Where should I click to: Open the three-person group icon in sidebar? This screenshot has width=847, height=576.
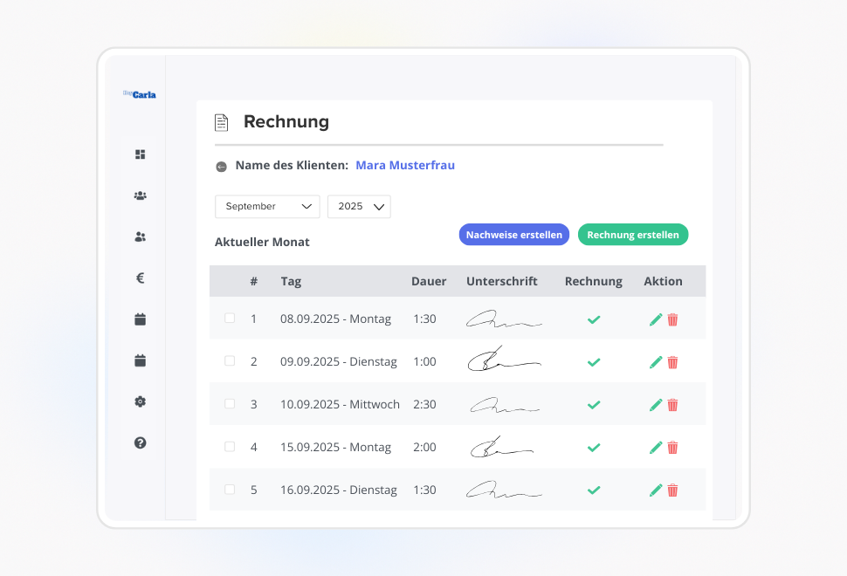pos(140,195)
